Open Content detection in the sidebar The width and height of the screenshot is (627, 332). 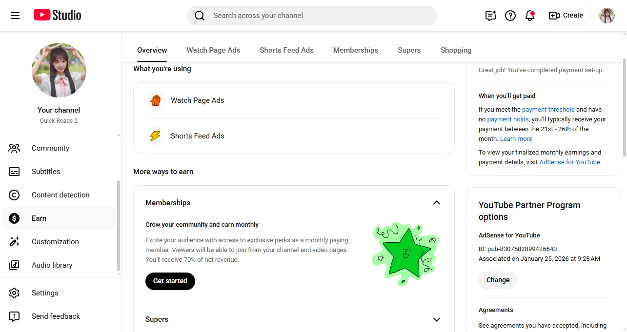[x=59, y=195]
